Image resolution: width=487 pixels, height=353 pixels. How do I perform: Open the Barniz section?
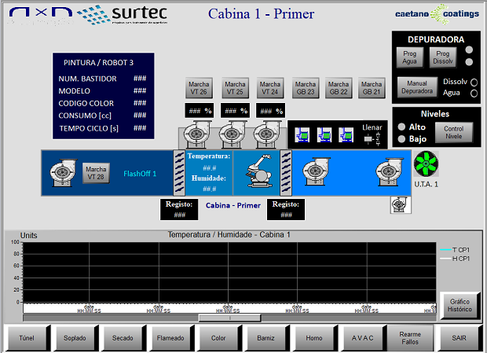click(267, 338)
